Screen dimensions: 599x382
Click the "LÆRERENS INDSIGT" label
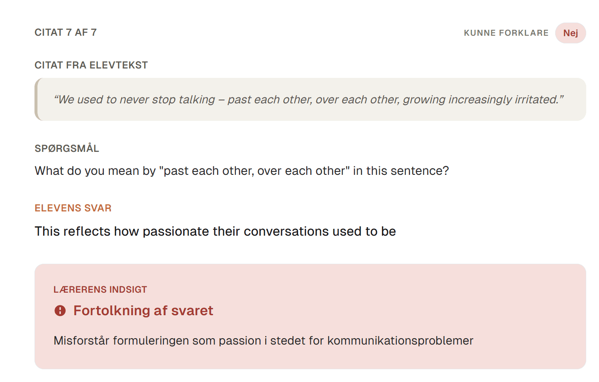(x=100, y=290)
